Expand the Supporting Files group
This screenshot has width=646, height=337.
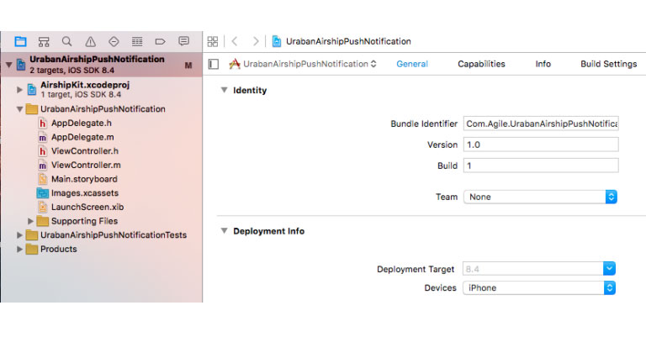[30, 221]
